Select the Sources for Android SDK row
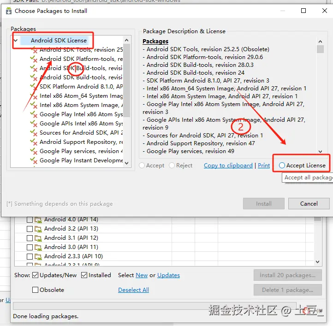333x326 pixels. click(81, 133)
